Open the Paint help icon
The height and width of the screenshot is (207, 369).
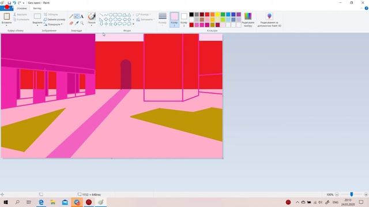click(x=367, y=8)
